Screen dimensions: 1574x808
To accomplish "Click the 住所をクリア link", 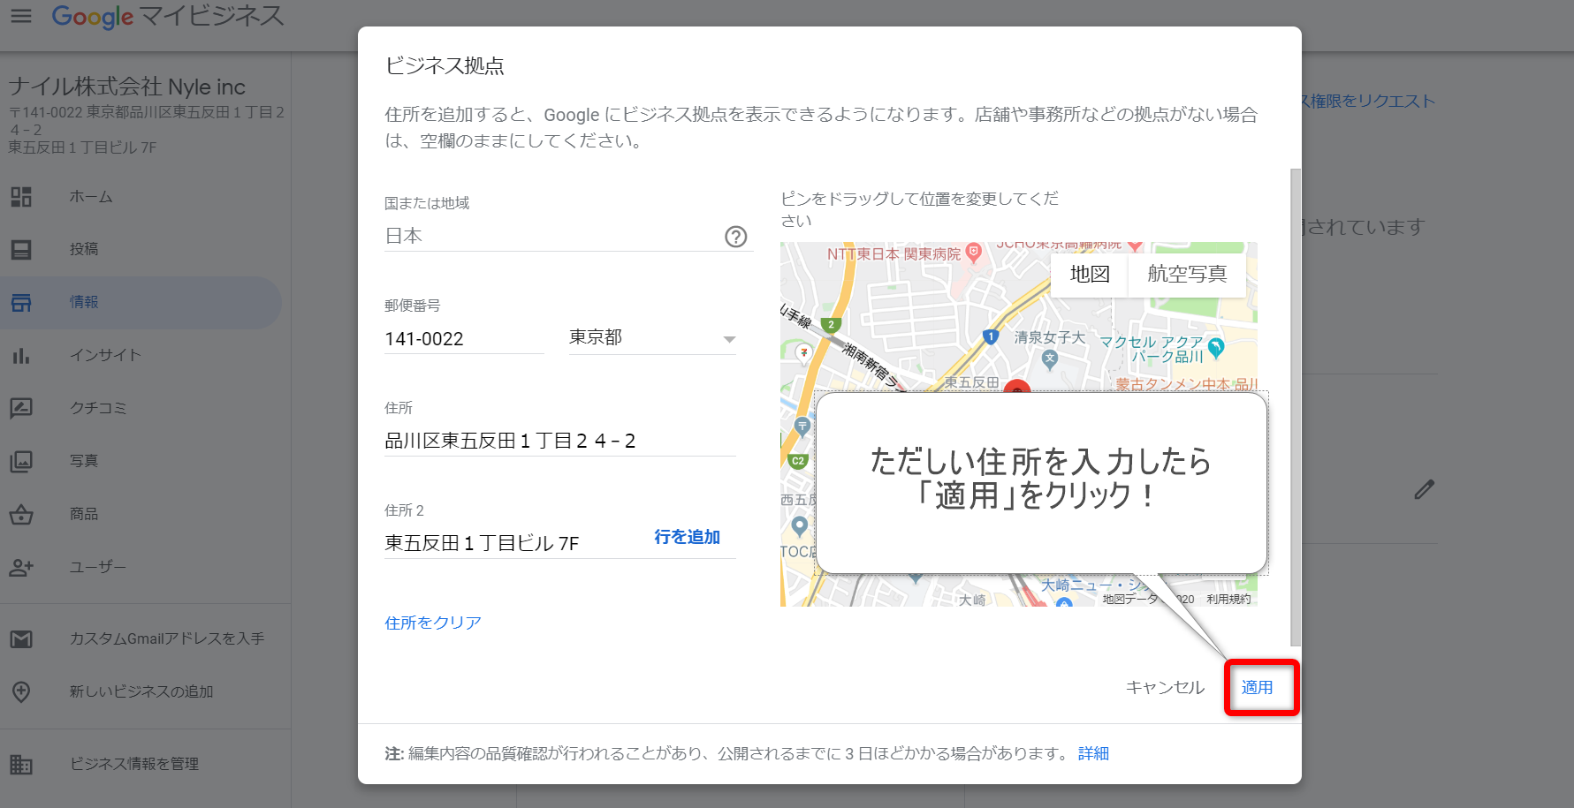I will (433, 623).
